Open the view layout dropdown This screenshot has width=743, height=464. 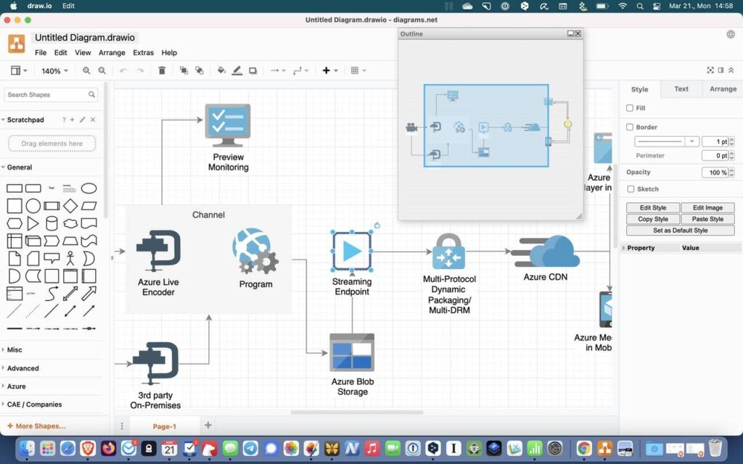(x=19, y=70)
